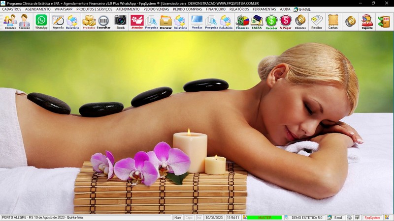Click the red A Pagar dollar icon

coord(286,22)
